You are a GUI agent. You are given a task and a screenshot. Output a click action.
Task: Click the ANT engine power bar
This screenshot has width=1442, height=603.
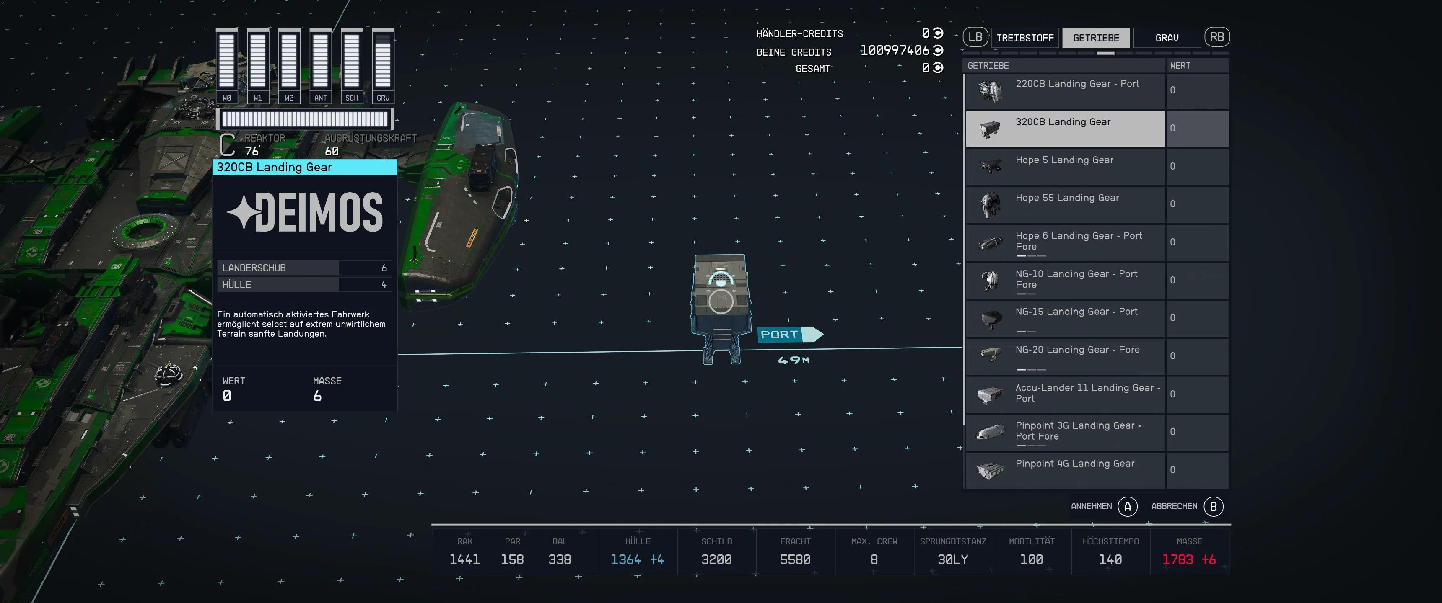pyautogui.click(x=320, y=66)
